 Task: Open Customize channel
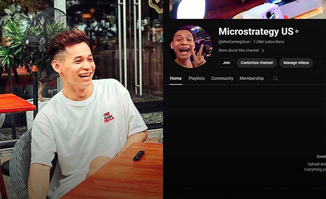257,63
